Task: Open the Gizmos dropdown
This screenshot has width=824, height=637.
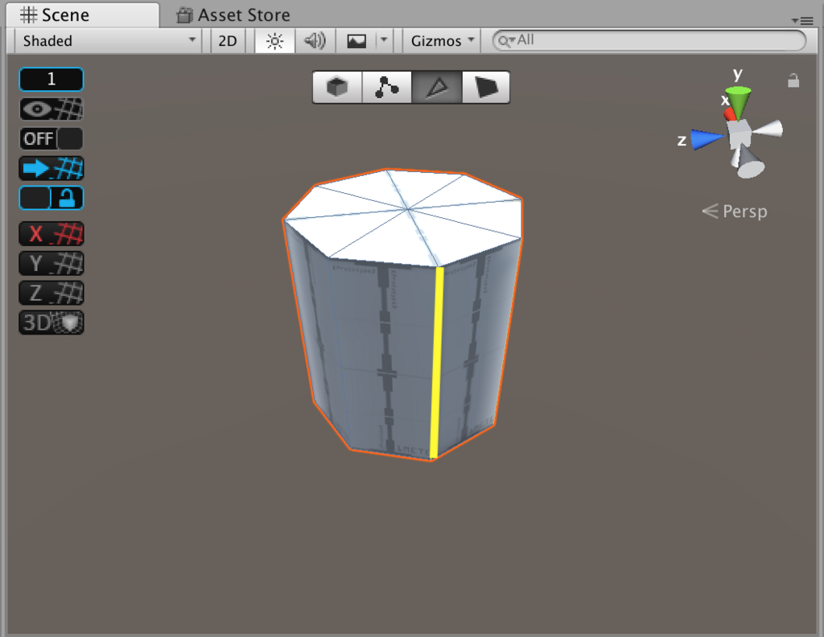Action: click(442, 41)
